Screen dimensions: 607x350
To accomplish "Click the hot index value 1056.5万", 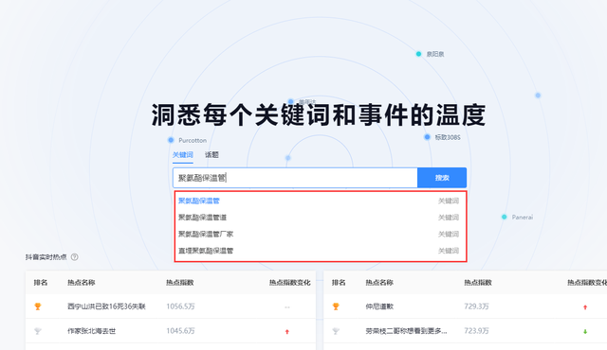I will [180, 306].
